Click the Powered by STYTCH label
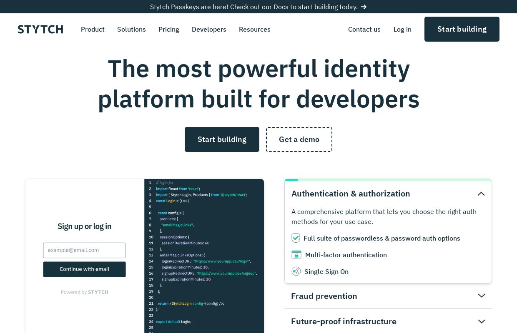Image resolution: width=517 pixels, height=333 pixels. click(85, 292)
